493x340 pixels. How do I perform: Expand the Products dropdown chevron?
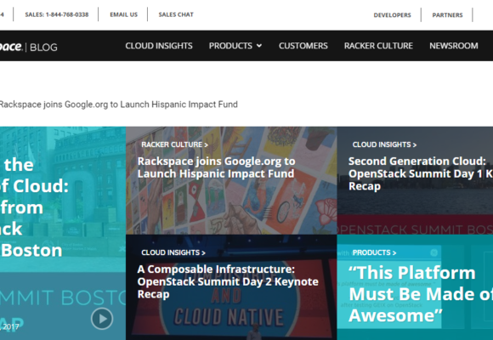(x=259, y=46)
